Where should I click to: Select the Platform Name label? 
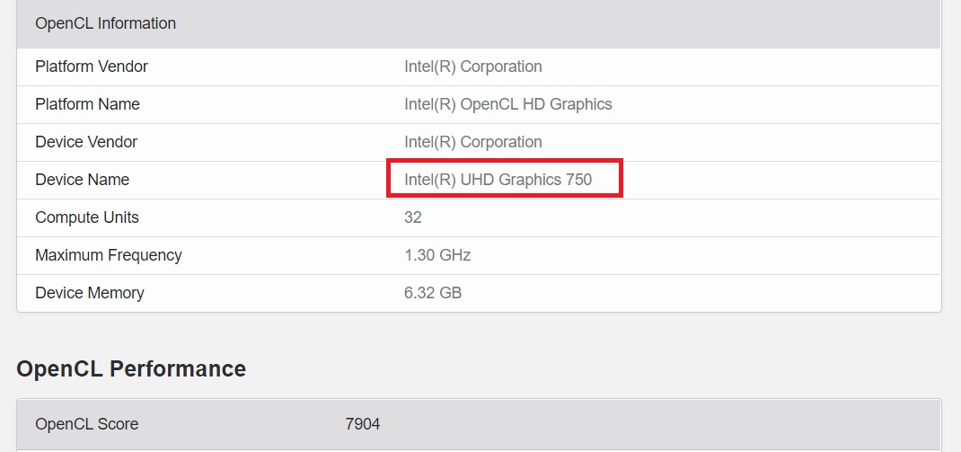[88, 104]
